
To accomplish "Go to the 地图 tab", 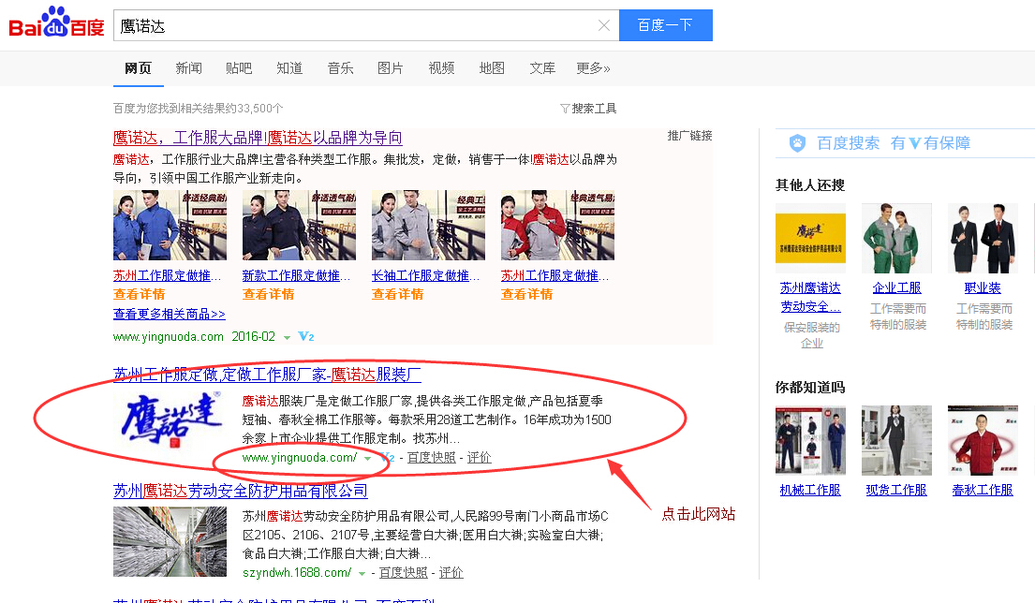I will tap(492, 68).
